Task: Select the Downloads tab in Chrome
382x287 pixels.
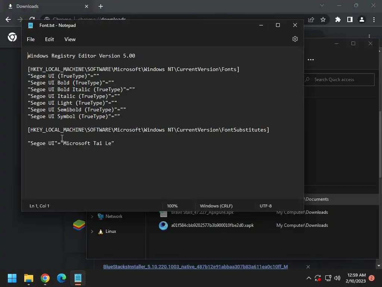Action: pos(48,6)
